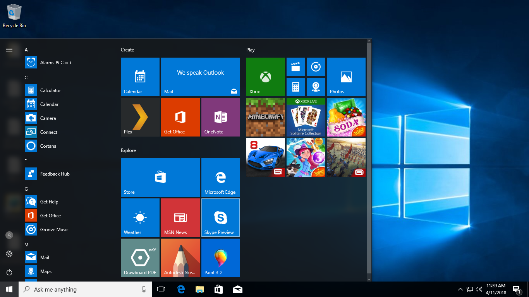Click the Explore tile group heading

pyautogui.click(x=128, y=150)
